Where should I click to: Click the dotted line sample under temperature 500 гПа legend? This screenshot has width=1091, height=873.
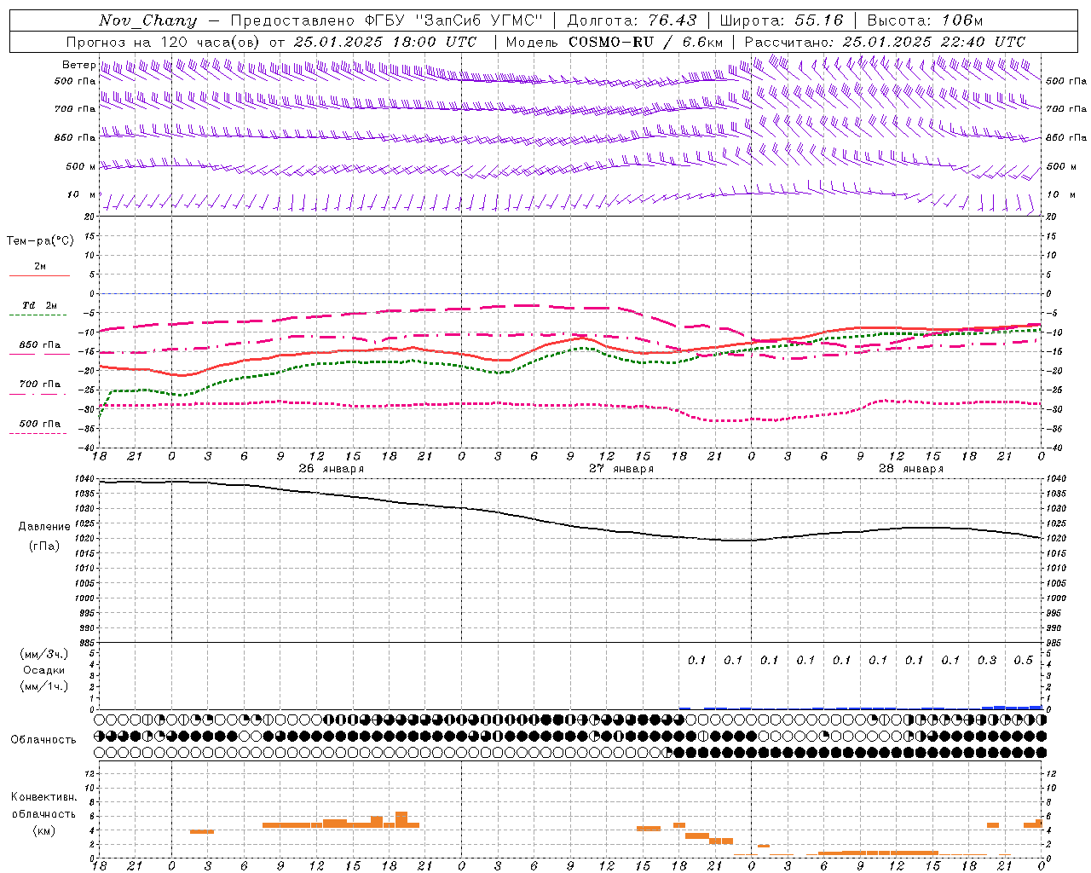39,433
